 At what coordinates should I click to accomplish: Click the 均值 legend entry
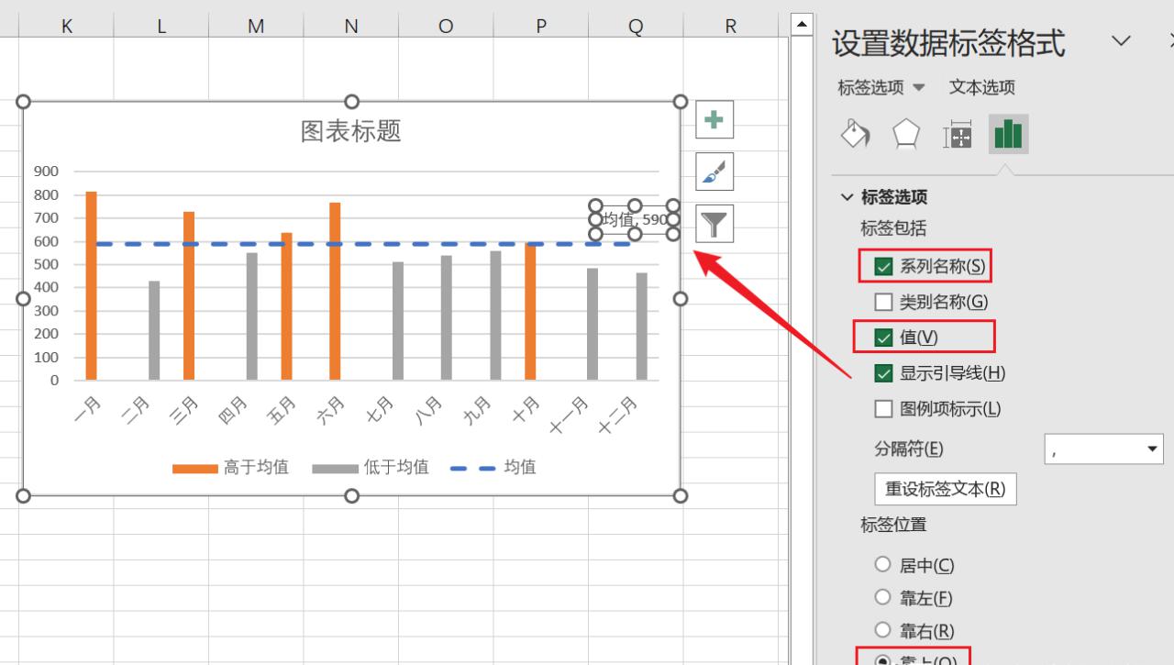click(493, 468)
